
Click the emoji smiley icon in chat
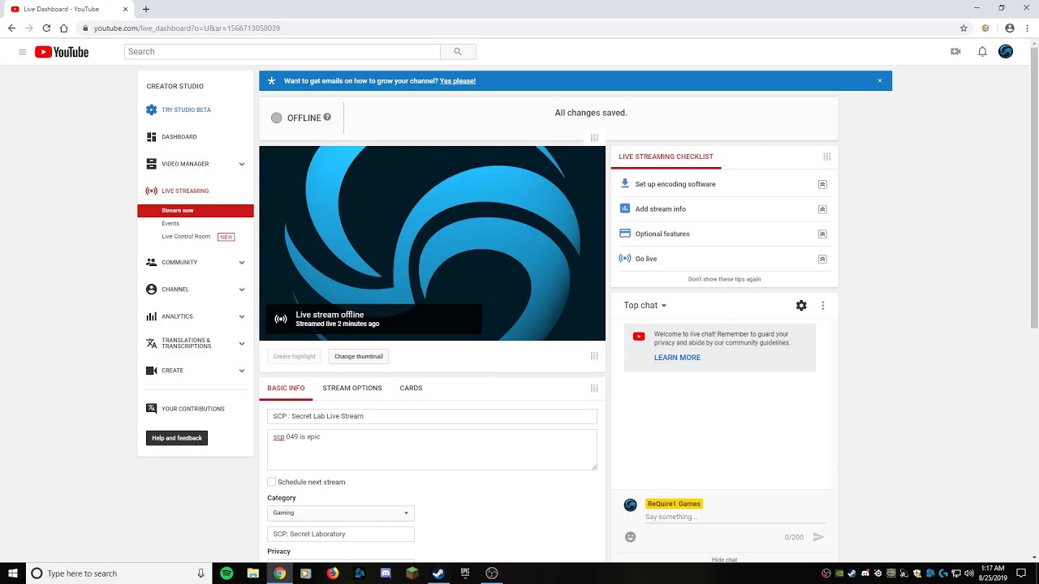point(630,537)
